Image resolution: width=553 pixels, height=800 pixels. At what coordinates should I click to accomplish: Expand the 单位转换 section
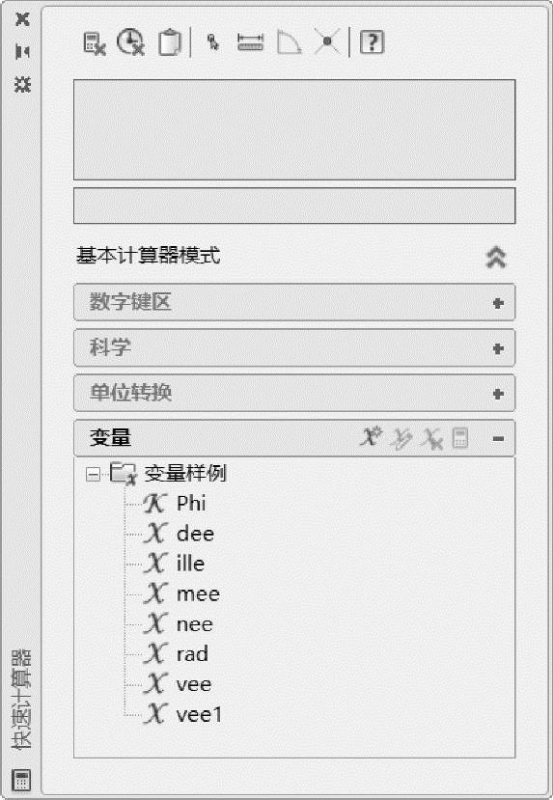(294, 393)
